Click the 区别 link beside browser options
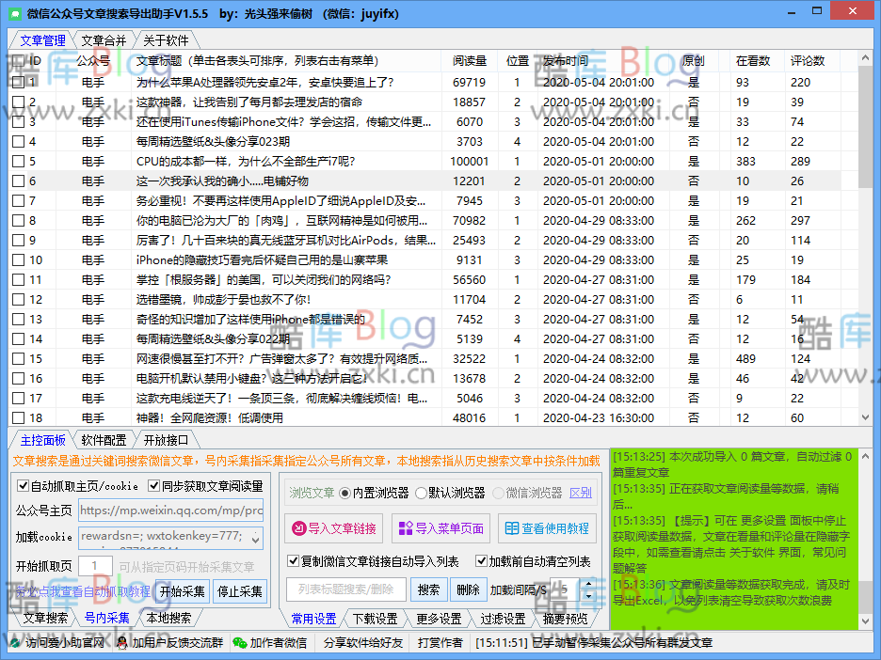The image size is (881, 660). (581, 493)
